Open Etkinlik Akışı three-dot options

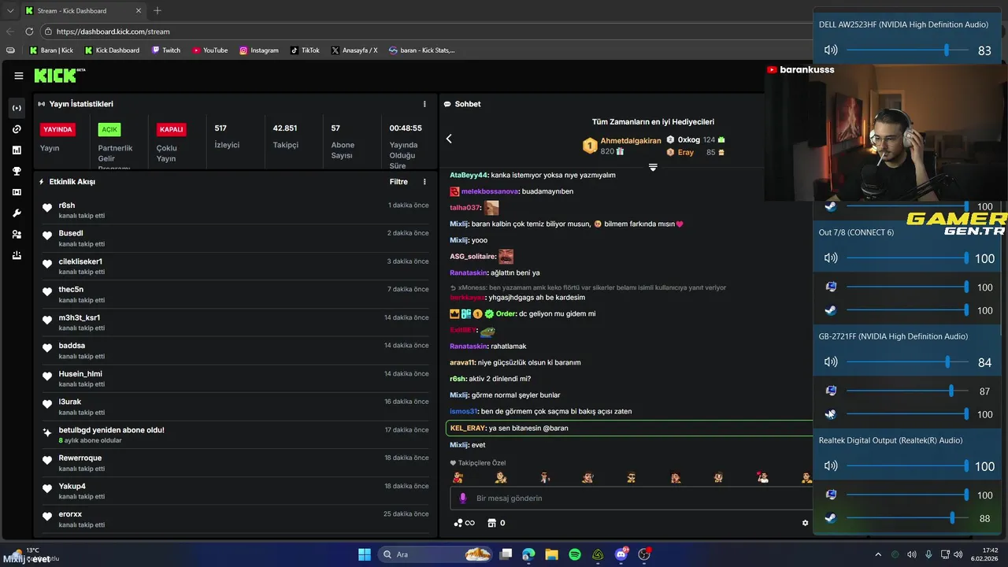tap(424, 182)
